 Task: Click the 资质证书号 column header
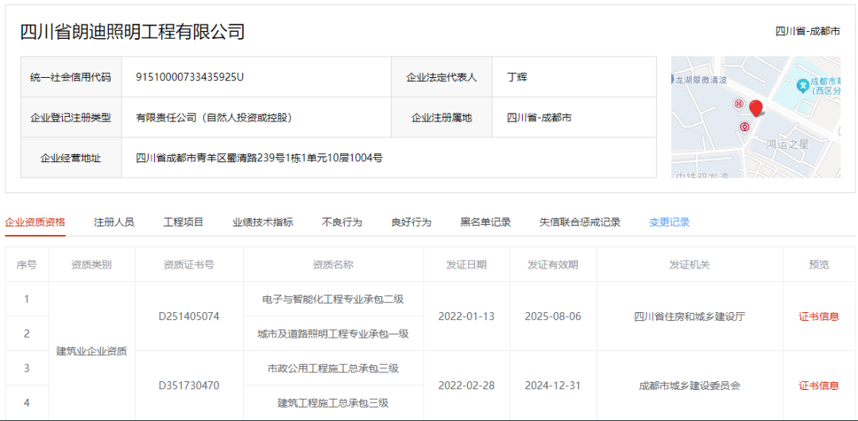pyautogui.click(x=189, y=265)
